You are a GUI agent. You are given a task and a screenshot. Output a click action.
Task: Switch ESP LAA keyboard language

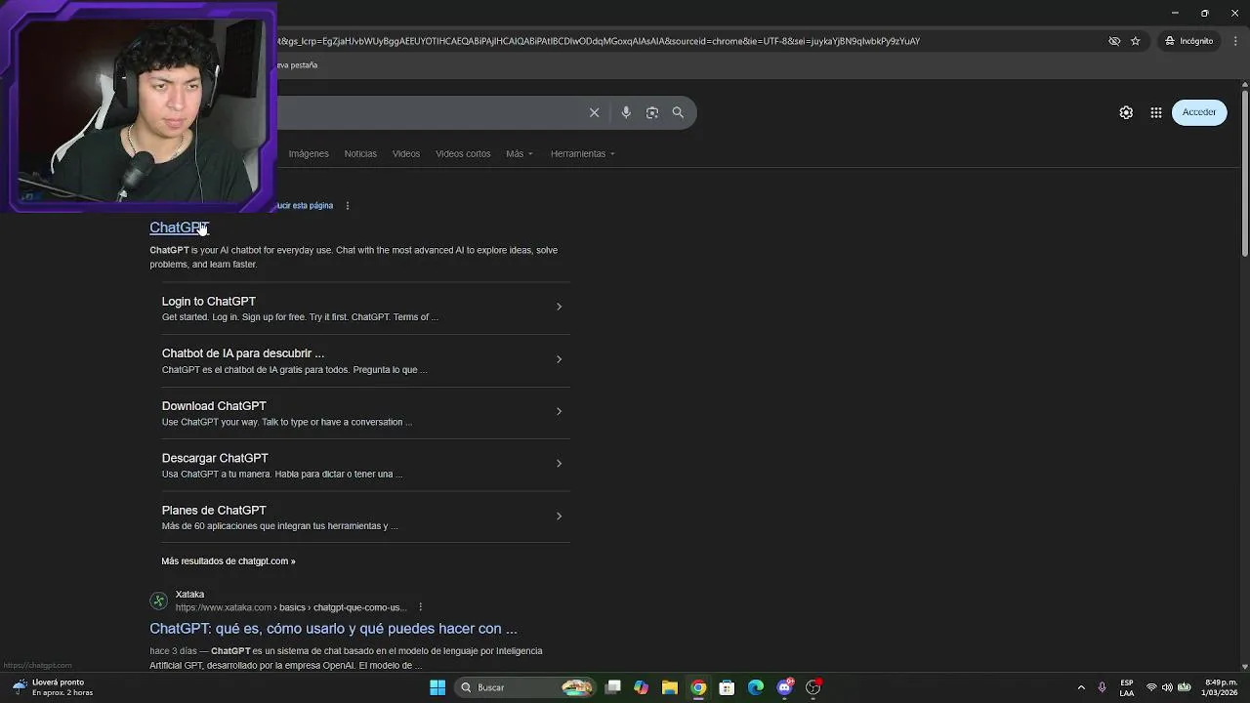1127,687
